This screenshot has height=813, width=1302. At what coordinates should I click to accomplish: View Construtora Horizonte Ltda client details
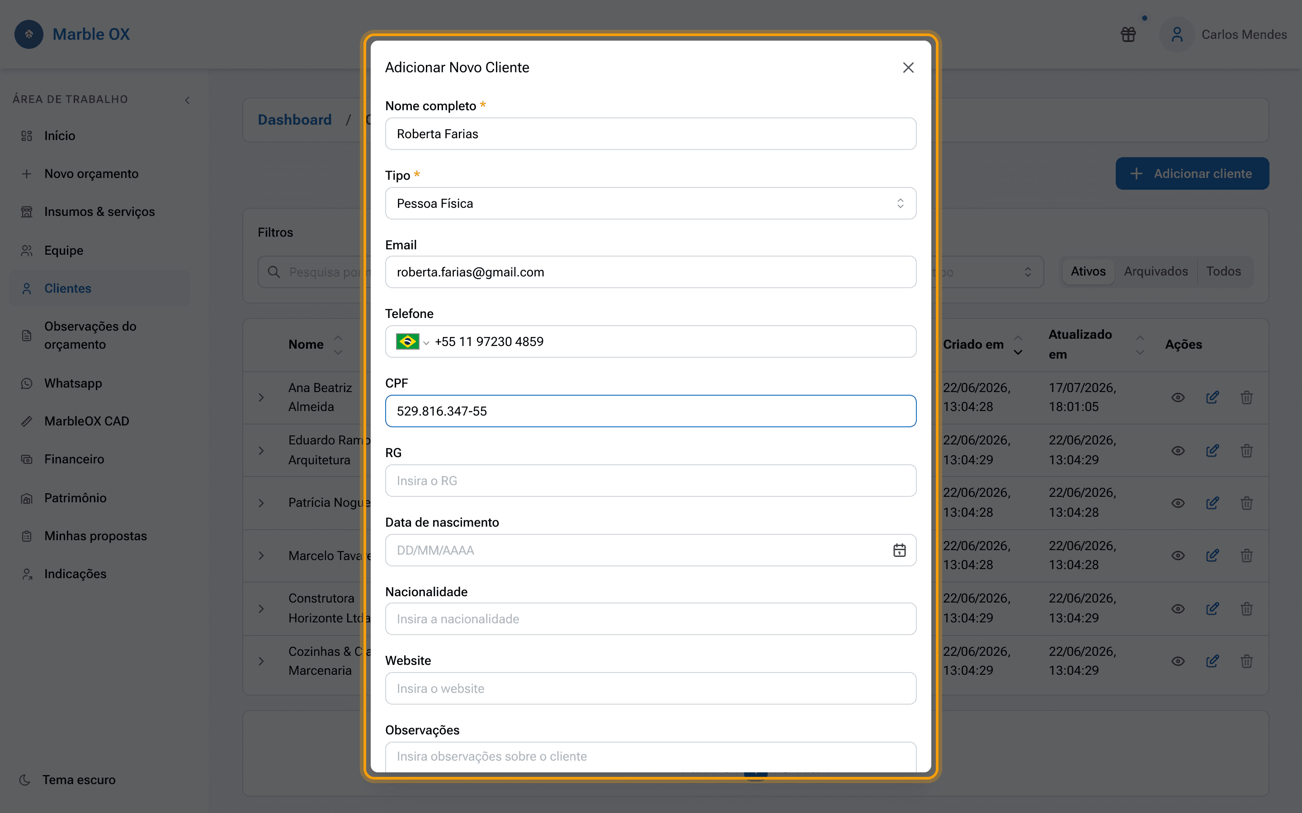tap(1178, 609)
